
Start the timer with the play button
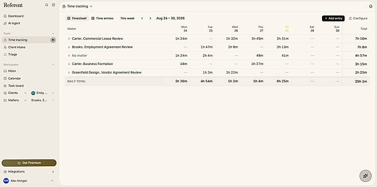pyautogui.click(x=53, y=40)
